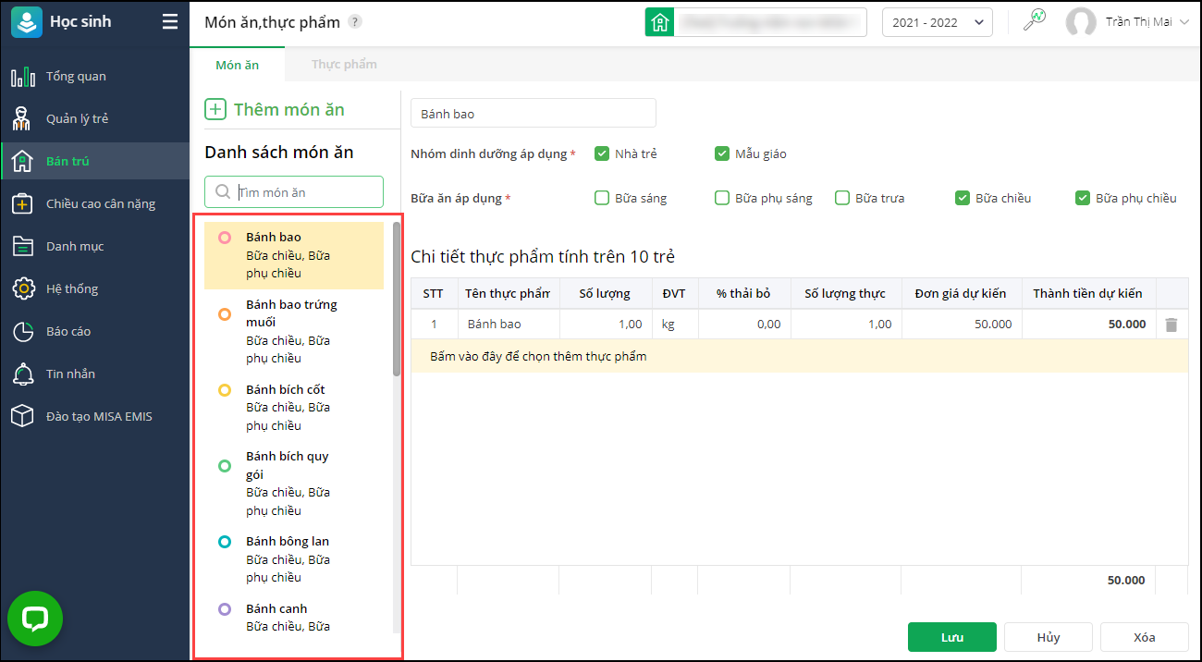
Task: Switch to the Thực phẩm tab
Action: 344,65
